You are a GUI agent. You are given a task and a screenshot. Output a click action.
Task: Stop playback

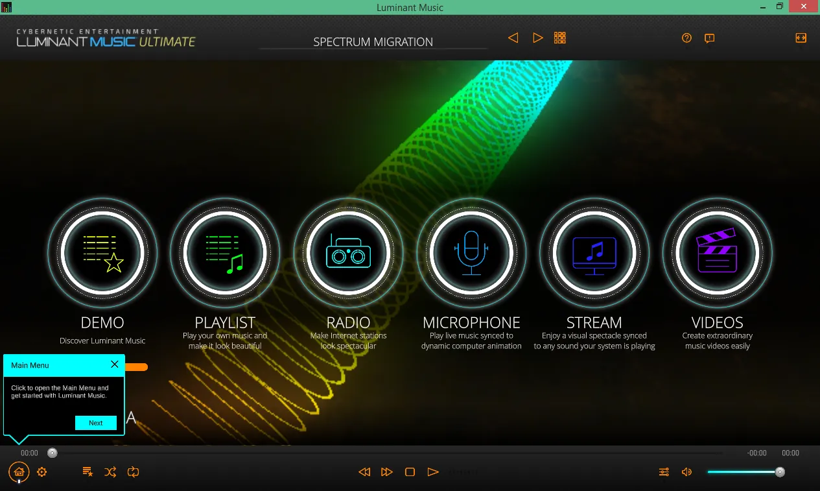(x=410, y=472)
